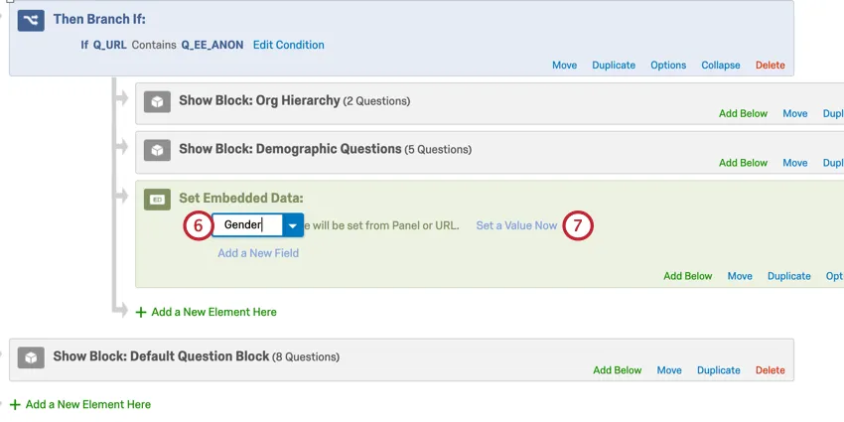The width and height of the screenshot is (844, 422).
Task: Click the Set Embedded Data icon
Action: pos(157,199)
